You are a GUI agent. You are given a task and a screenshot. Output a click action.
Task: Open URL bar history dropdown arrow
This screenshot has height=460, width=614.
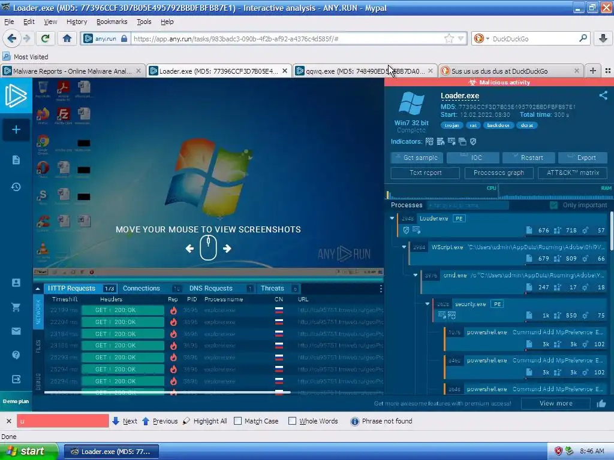[461, 38]
